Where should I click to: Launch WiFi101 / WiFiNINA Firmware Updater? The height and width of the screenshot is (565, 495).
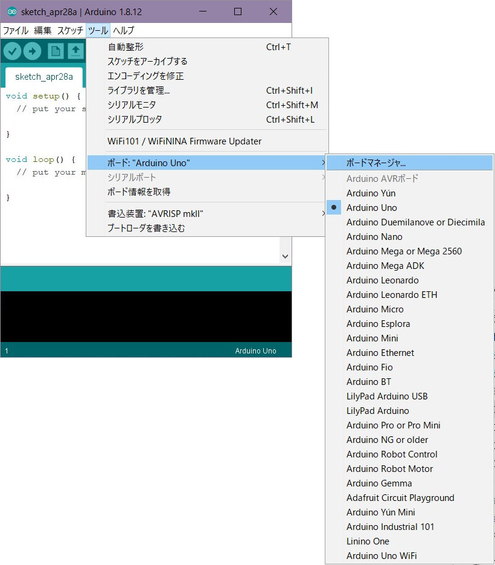tap(206, 141)
